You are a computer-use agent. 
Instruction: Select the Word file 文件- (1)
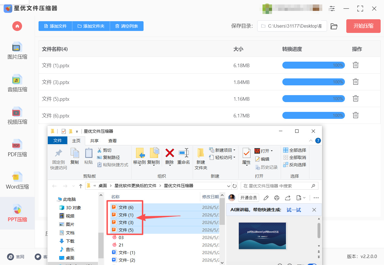(x=124, y=252)
